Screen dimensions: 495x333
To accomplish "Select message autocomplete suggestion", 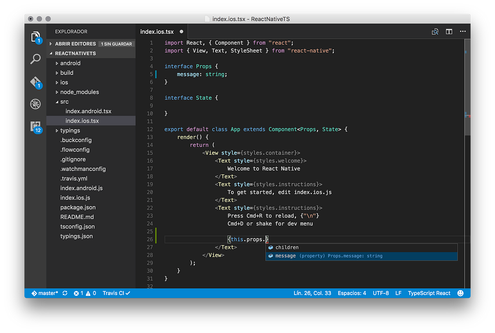I will tap(361, 256).
